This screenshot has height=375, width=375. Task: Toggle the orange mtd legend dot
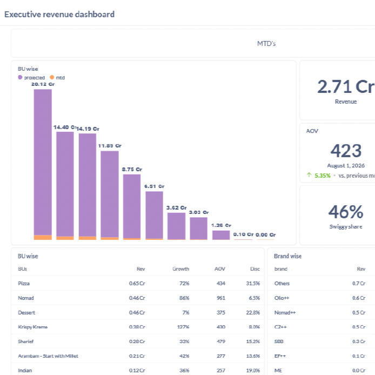point(52,77)
